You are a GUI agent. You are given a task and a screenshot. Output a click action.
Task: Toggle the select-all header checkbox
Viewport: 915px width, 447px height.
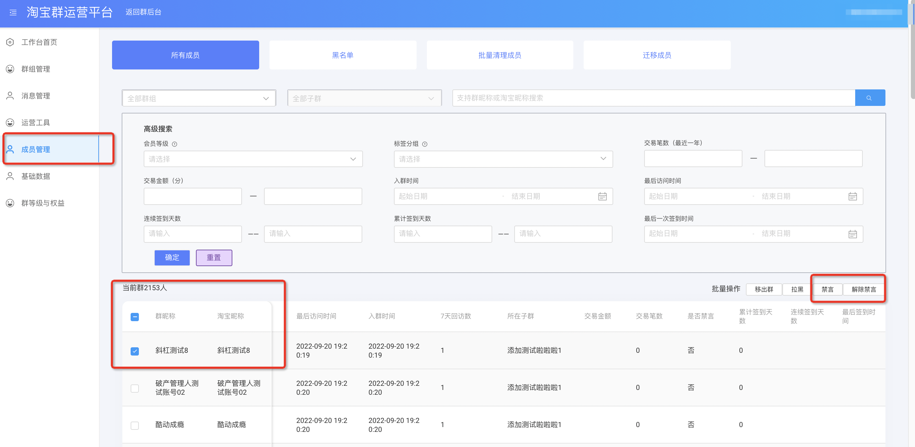(135, 317)
